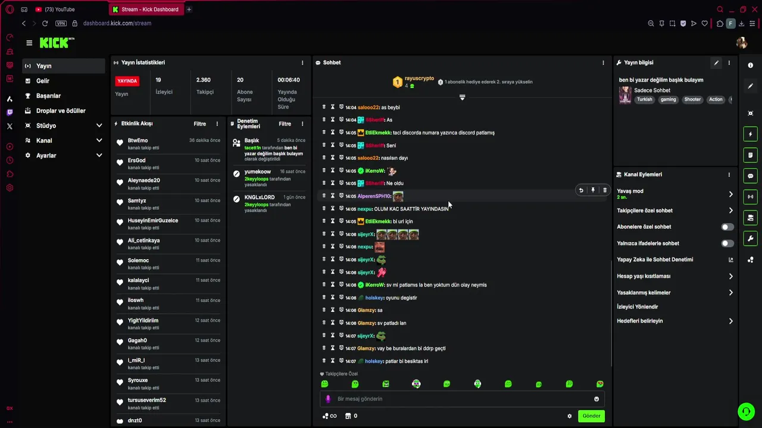Click the document note icon in right toolbar
Screen dimensions: 762x428
click(x=750, y=155)
